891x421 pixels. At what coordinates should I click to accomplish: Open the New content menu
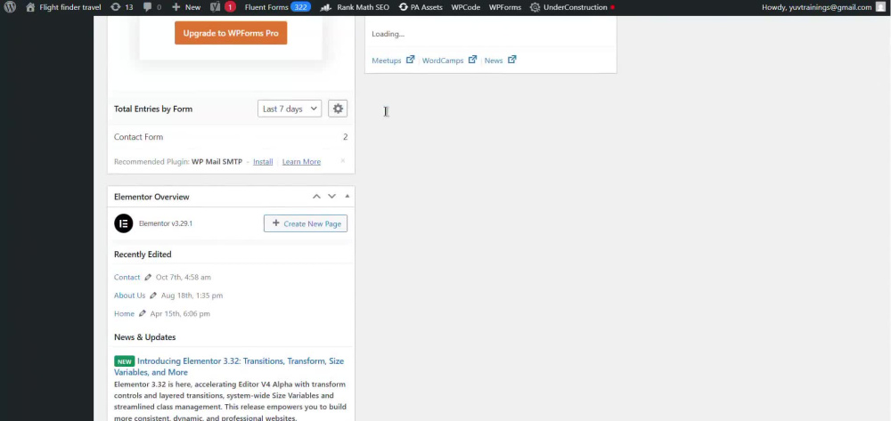[x=186, y=7]
